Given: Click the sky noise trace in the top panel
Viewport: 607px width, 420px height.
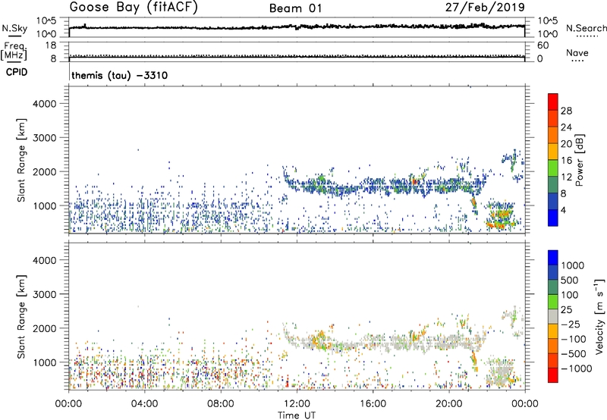Looking at the screenshot, I should click(x=297, y=27).
